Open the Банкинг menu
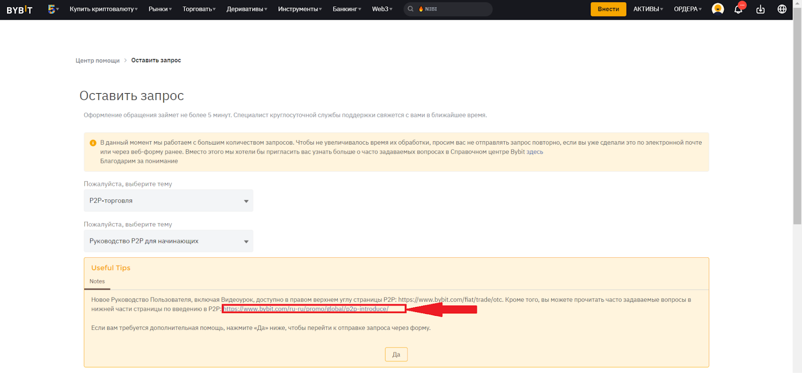 click(x=347, y=9)
